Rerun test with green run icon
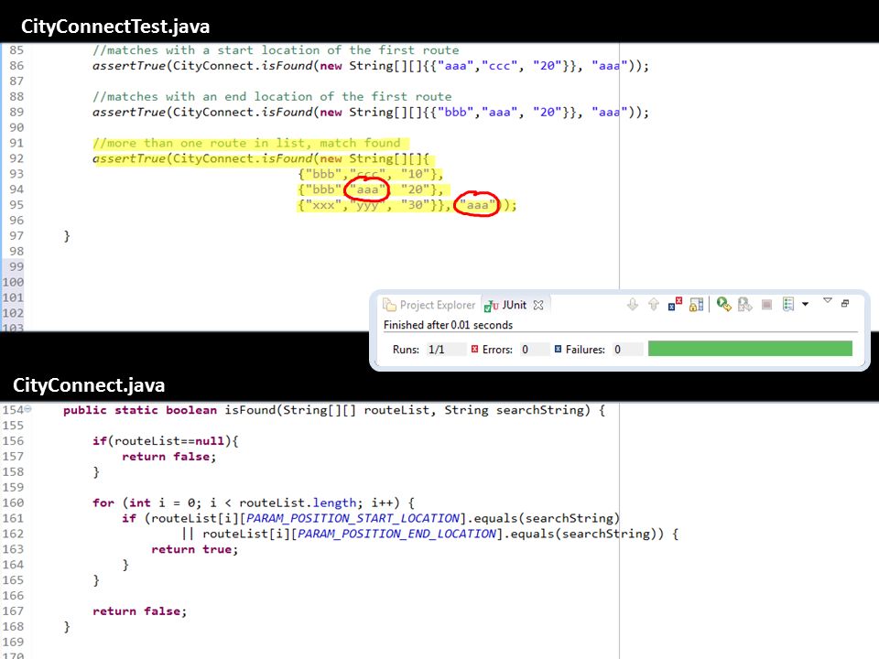The width and height of the screenshot is (879, 659). tap(723, 304)
